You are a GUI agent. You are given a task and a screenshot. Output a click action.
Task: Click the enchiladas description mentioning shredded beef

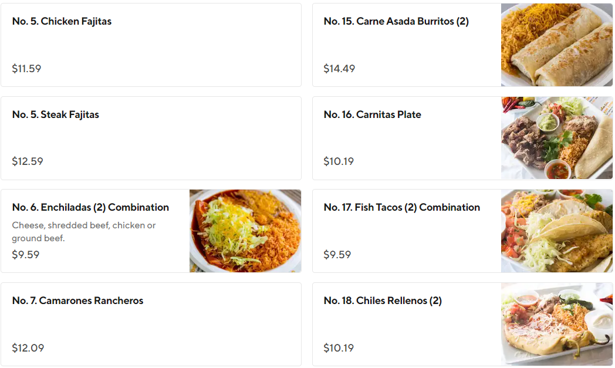tap(84, 231)
